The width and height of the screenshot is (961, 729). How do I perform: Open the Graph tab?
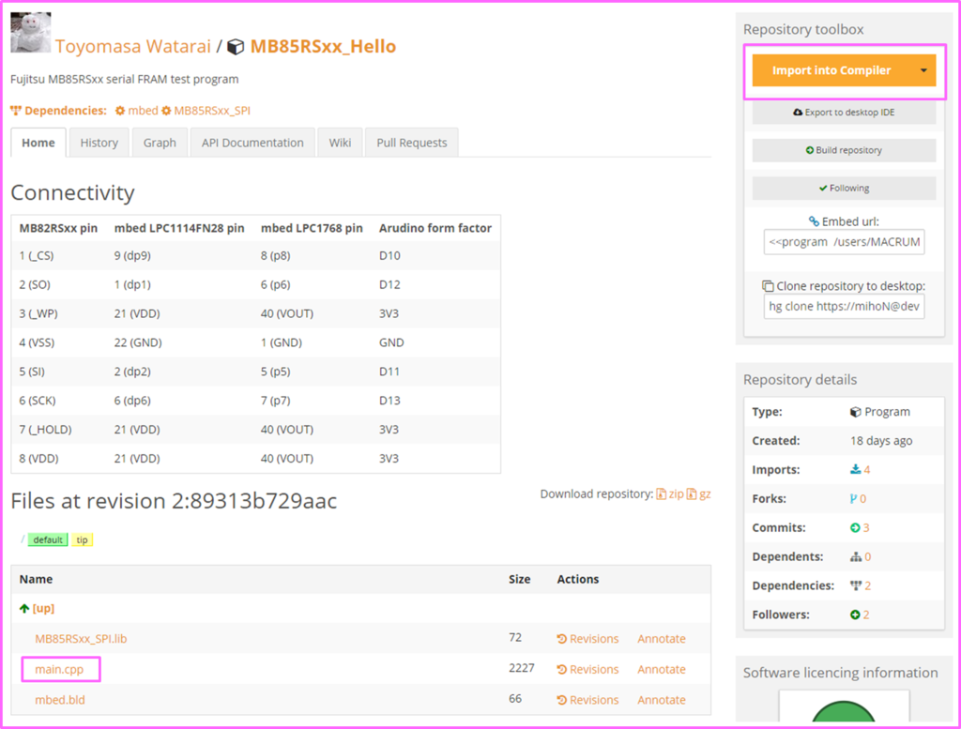coord(160,143)
